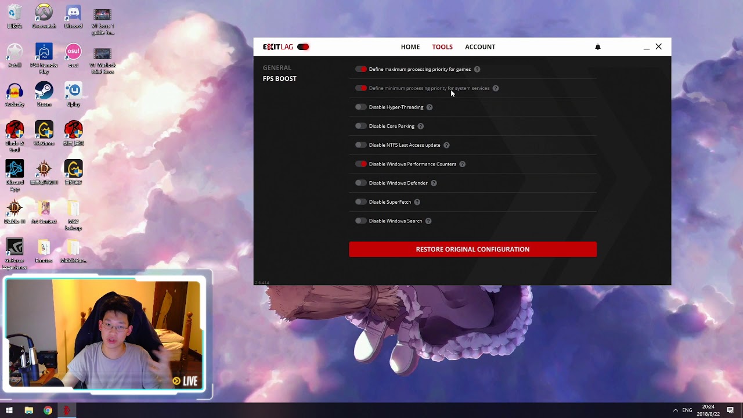Toggle minimum processing priority for system services
The width and height of the screenshot is (743, 418).
[x=361, y=88]
